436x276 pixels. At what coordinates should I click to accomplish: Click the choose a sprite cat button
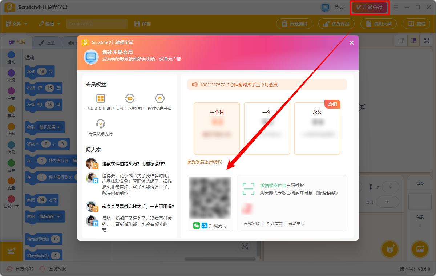coord(390,249)
